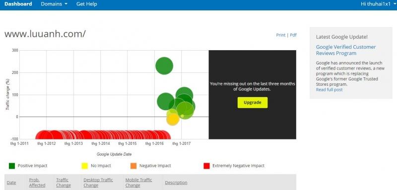The height and width of the screenshot is (190, 397).
Task: Export report via Pdf link
Action: pyautogui.click(x=293, y=35)
